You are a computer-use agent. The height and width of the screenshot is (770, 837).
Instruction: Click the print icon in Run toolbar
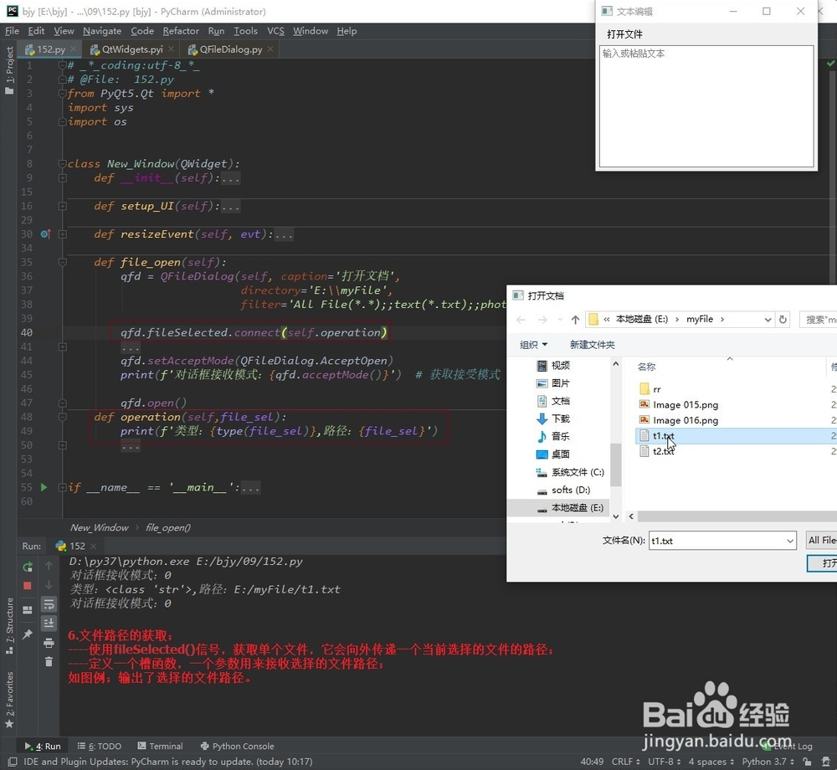click(49, 643)
